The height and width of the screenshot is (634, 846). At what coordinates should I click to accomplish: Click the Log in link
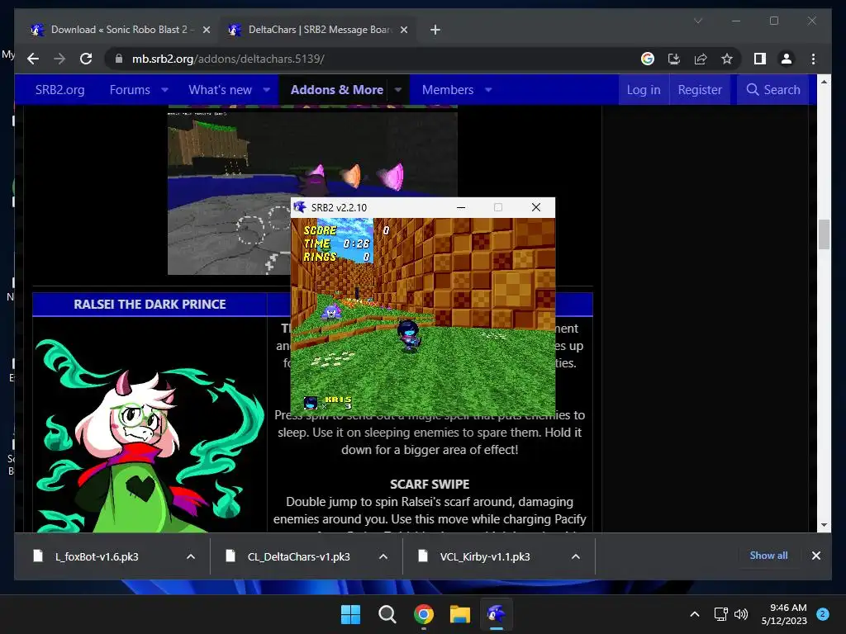[x=643, y=89]
